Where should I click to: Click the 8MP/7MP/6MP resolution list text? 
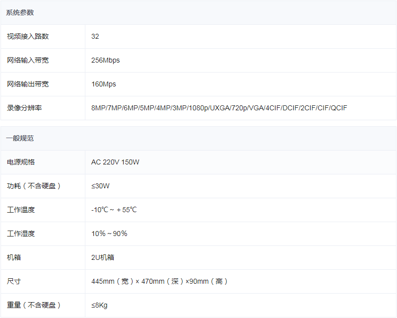219,108
